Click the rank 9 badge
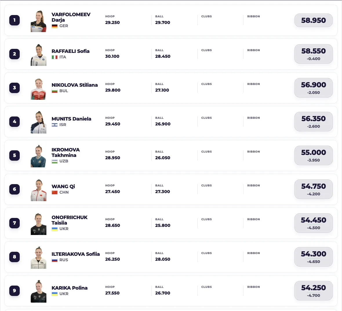This screenshot has height=311, width=342. [14, 290]
